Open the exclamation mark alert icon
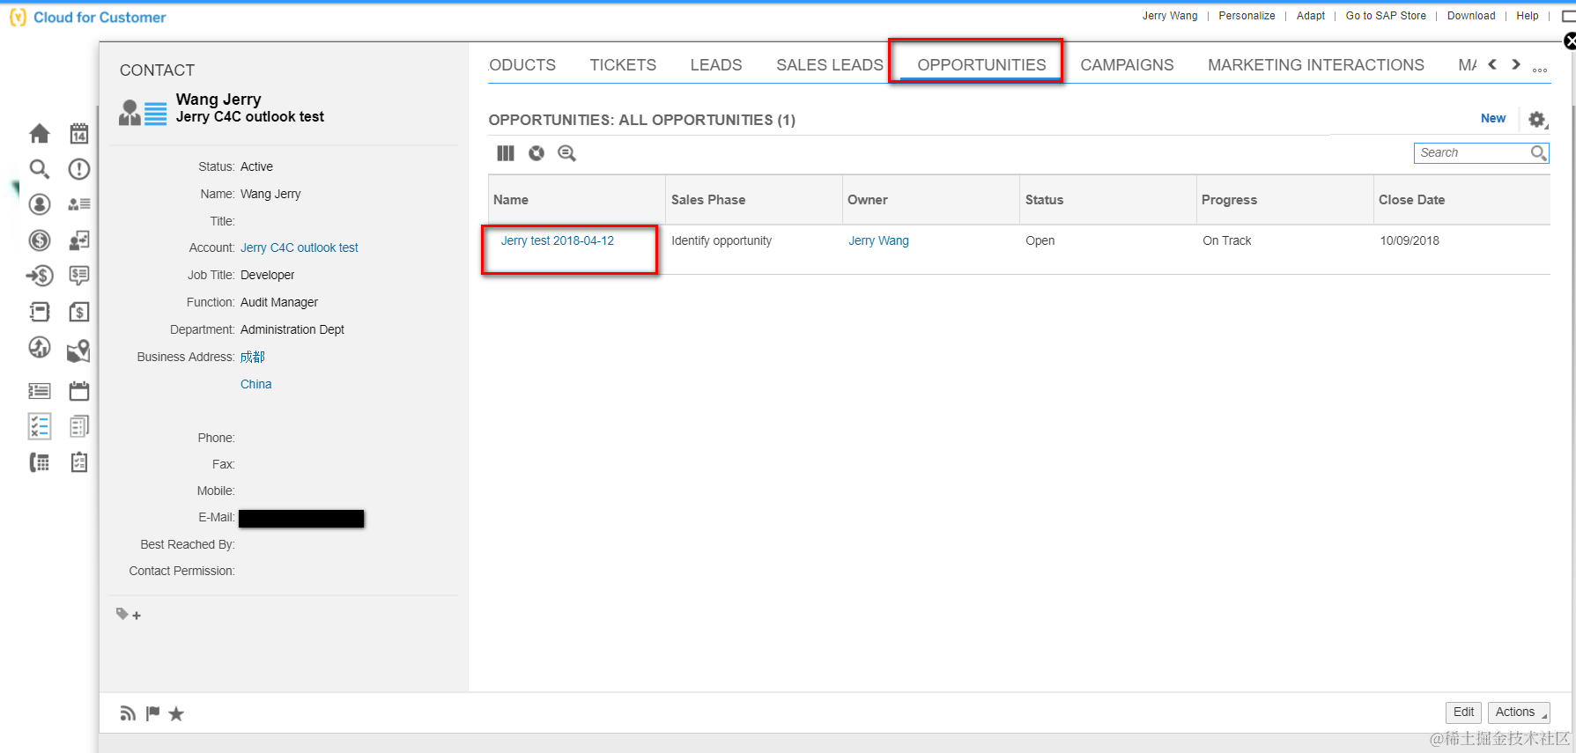Screen dimensions: 1576x753 (x=79, y=169)
